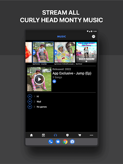Open the calendar events tab
This screenshot has width=123, height=164.
click(x=43, y=135)
